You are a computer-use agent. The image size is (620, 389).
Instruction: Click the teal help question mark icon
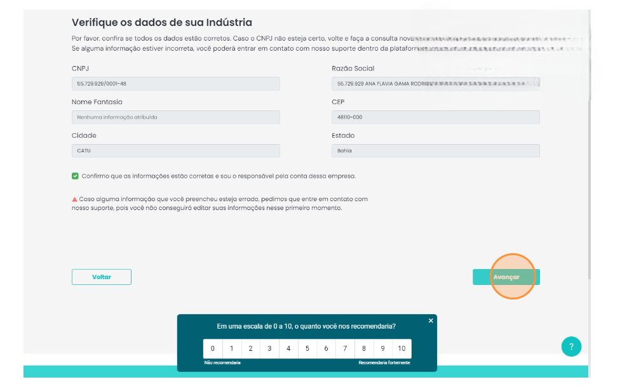(571, 346)
